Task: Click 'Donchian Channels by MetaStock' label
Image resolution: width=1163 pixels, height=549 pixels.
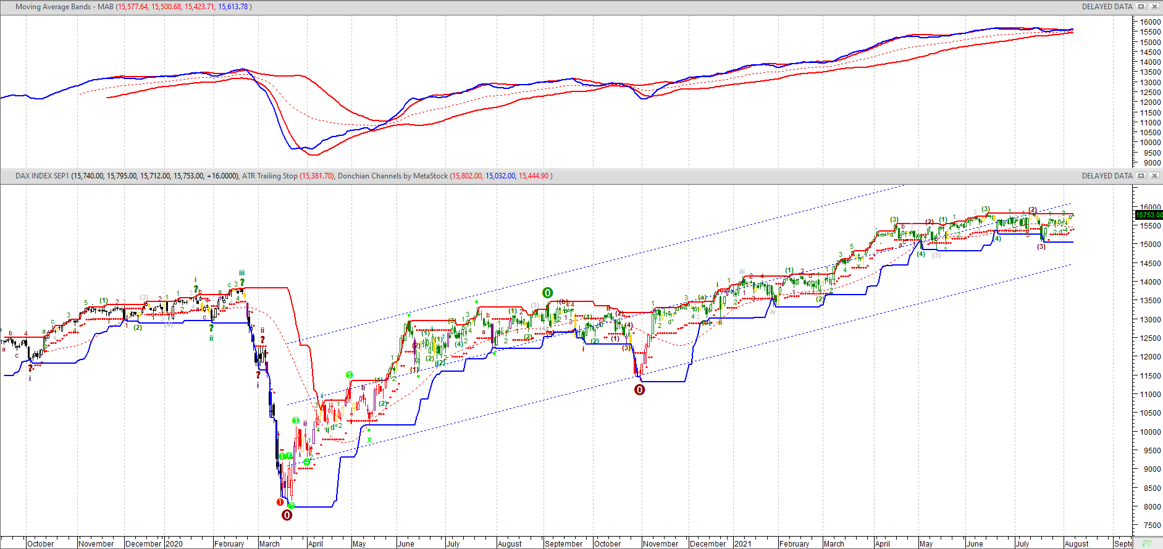Action: 393,176
